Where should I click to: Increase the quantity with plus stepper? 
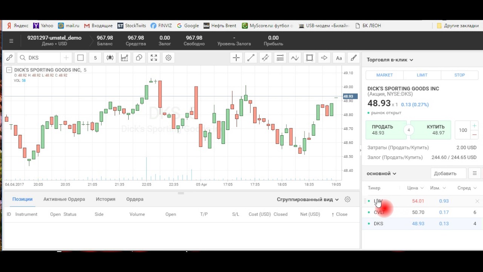point(475,125)
